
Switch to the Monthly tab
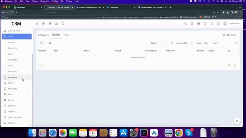[56, 35]
